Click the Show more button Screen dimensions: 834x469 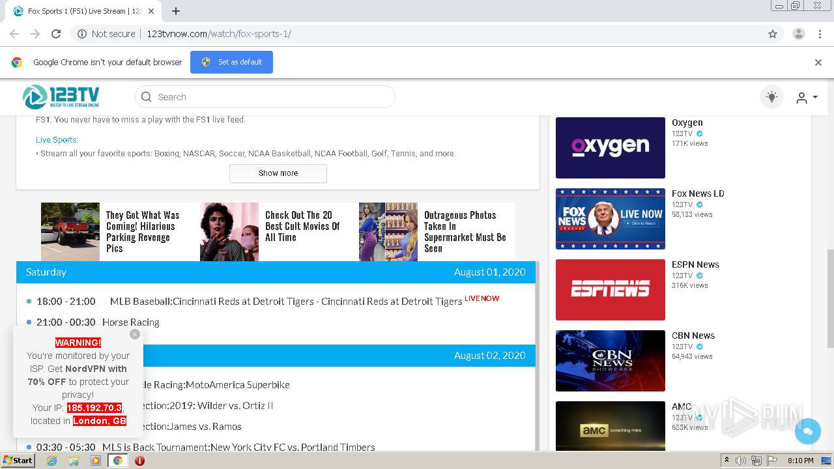278,173
